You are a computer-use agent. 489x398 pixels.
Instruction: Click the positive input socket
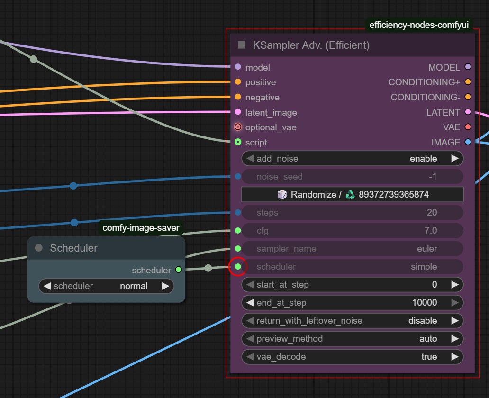pos(238,81)
